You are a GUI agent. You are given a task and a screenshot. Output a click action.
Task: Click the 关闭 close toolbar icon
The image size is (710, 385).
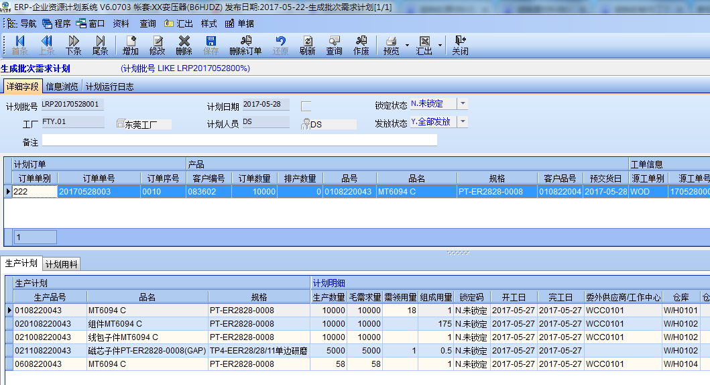click(x=460, y=46)
